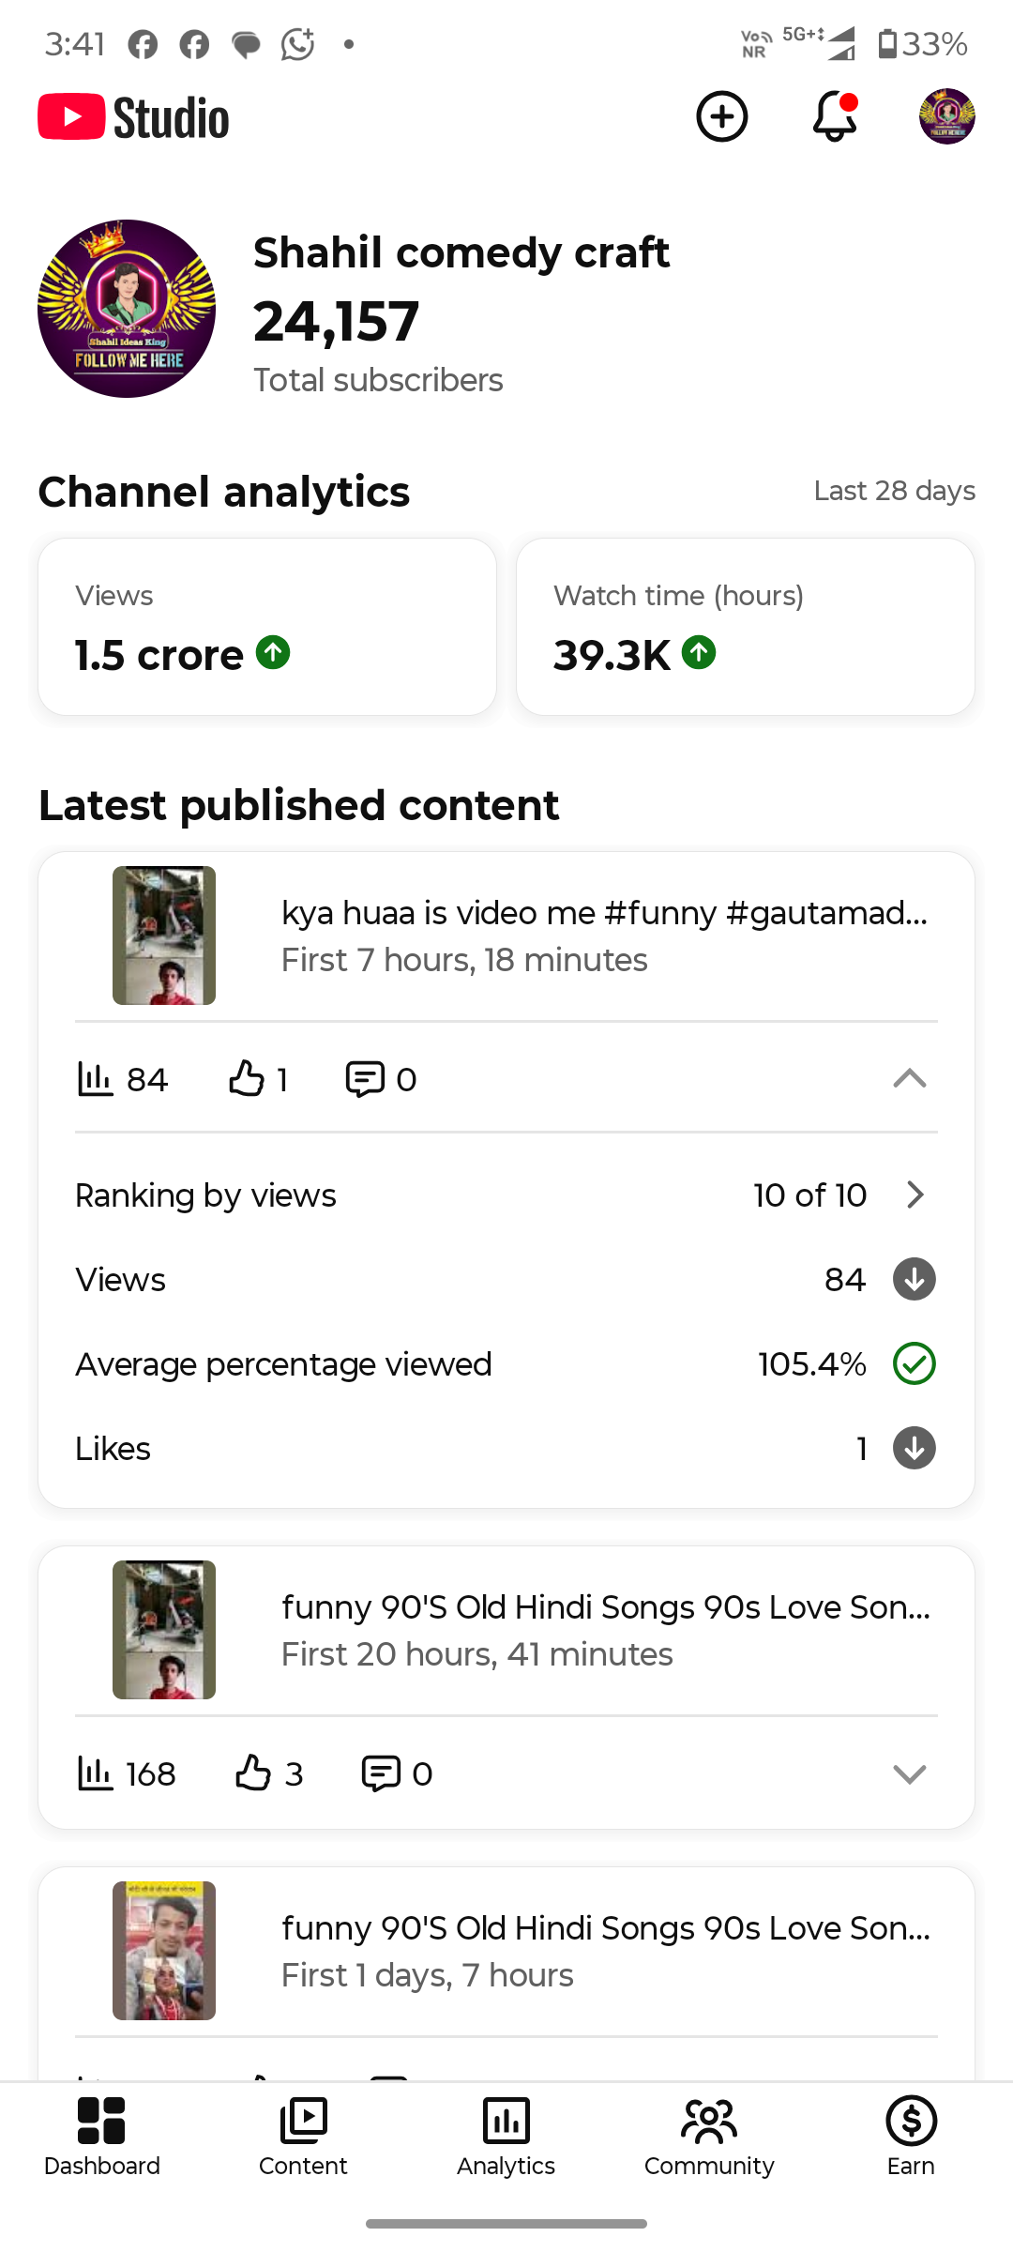Go to the Community tab
The width and height of the screenshot is (1013, 2252).
(x=709, y=2137)
